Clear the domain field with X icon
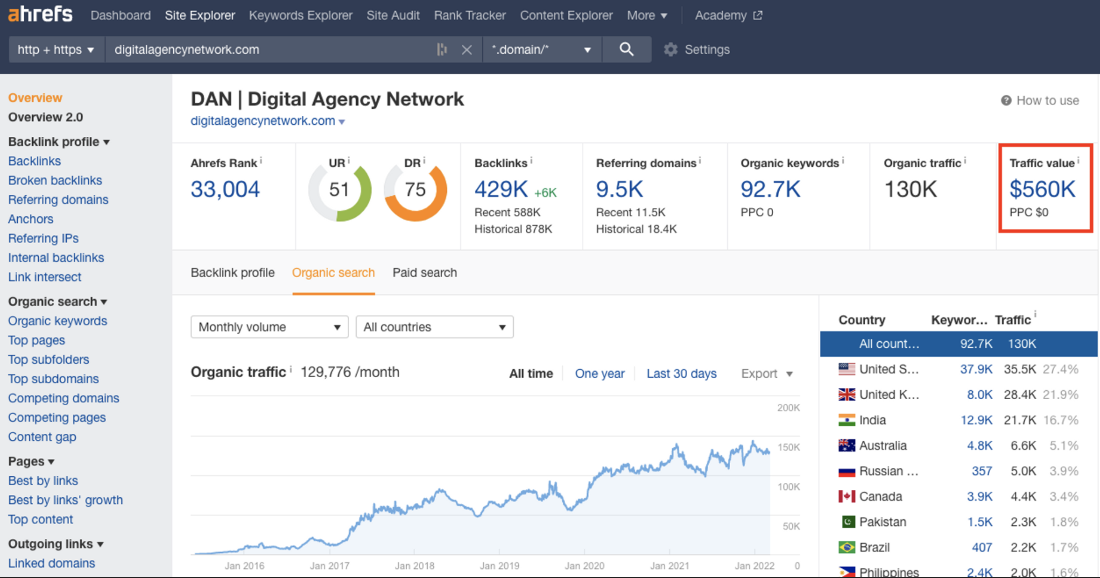The height and width of the screenshot is (578, 1100). (x=466, y=49)
